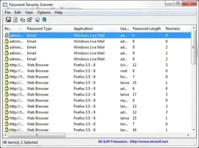199x148 pixels.
Task: Click the lock icon in the length 13 row
Action: 7,106
